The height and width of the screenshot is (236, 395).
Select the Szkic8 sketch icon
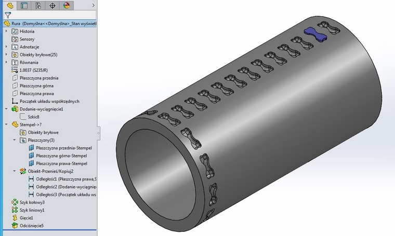(23, 117)
